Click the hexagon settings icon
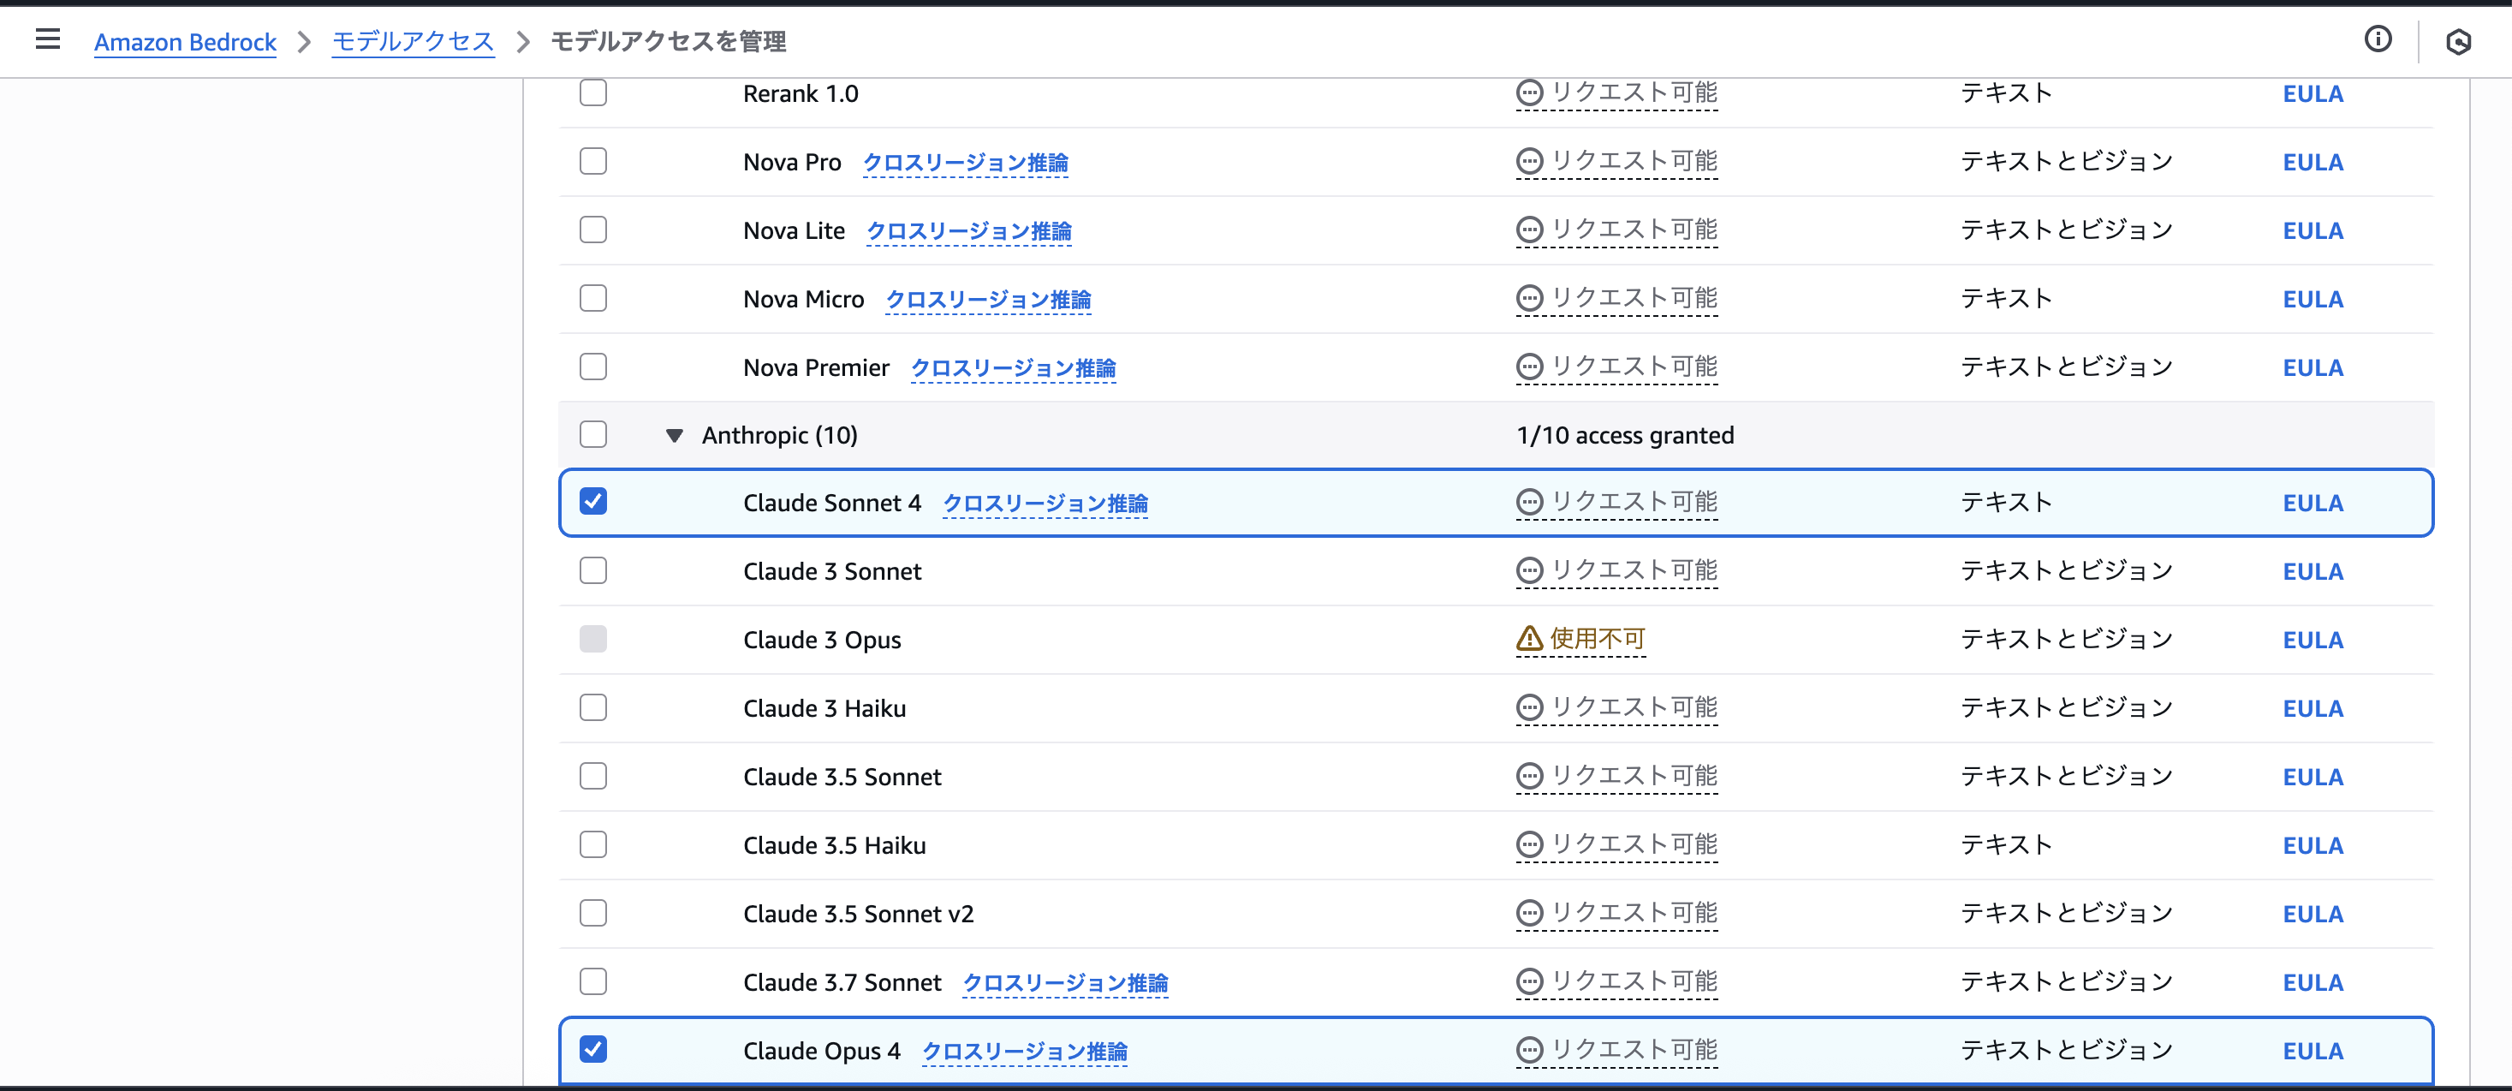The width and height of the screenshot is (2512, 1091). tap(2457, 42)
